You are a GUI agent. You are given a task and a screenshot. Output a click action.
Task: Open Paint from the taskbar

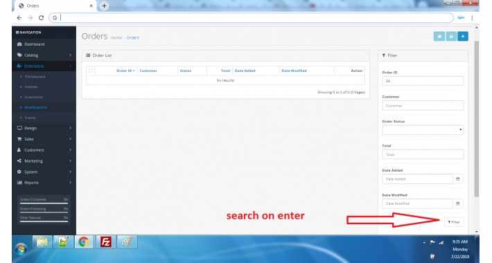127,242
